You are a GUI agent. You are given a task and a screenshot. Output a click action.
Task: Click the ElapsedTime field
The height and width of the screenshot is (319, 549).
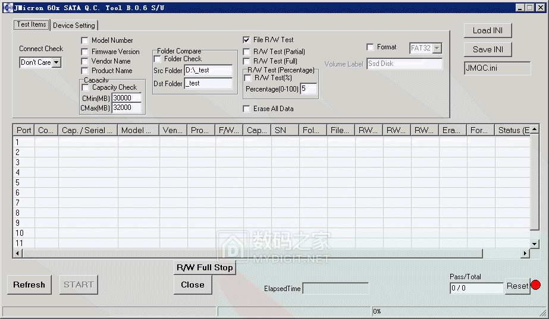coord(335,289)
